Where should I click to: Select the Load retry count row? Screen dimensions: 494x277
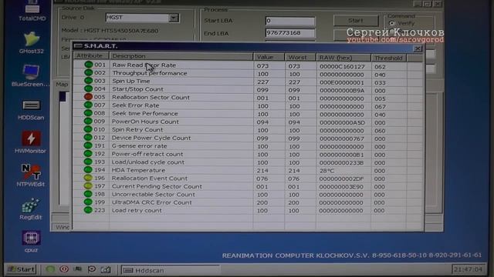(248, 211)
